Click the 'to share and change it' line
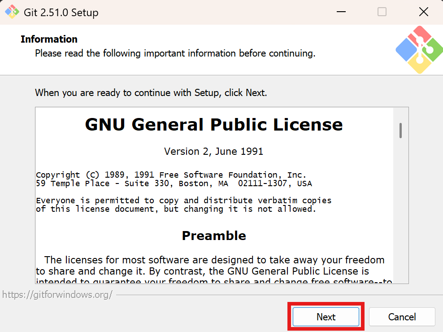Image resolution: width=443 pixels, height=332 pixels. pyautogui.click(x=202, y=271)
